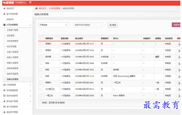Screen dimensions: 182x115
Task: Click the 已完成 status cell
Action: tap(168, 76)
